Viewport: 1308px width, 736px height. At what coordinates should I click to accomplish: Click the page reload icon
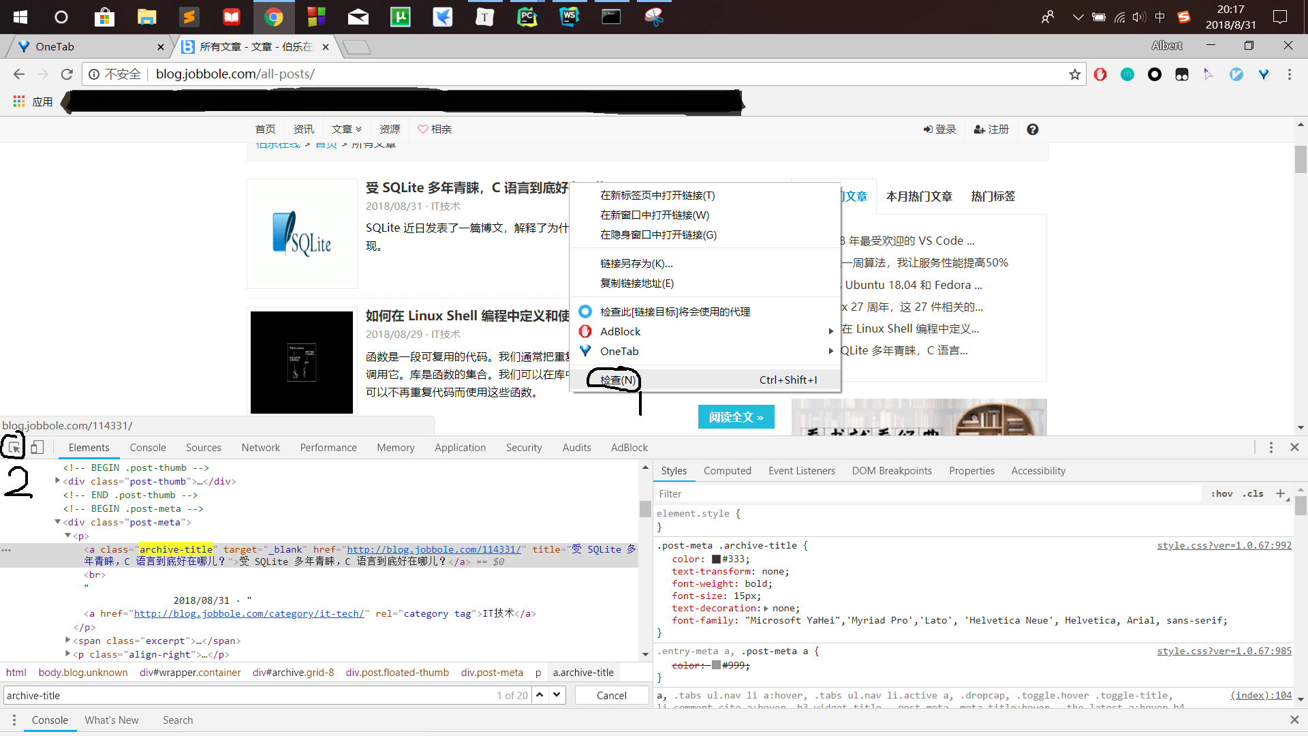pos(67,74)
